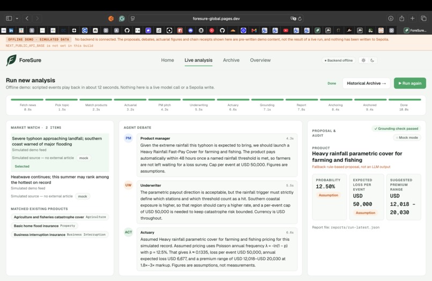432x281 pixels.
Task: Open the Gmail pinned tab
Action: point(254,31)
